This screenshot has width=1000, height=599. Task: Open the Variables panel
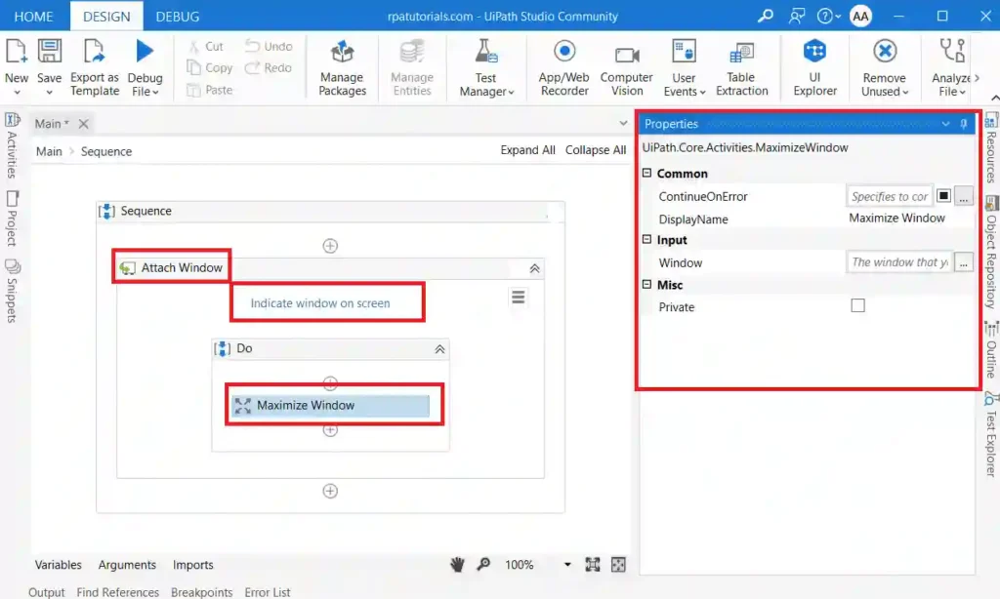[58, 565]
